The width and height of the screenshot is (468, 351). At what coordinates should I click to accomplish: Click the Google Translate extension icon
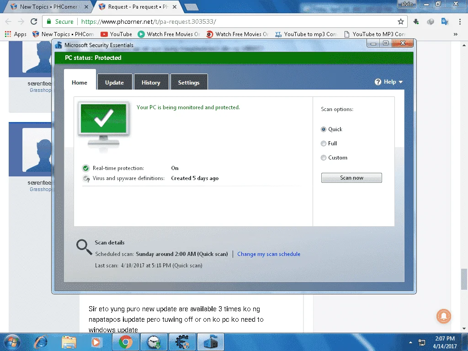445,21
